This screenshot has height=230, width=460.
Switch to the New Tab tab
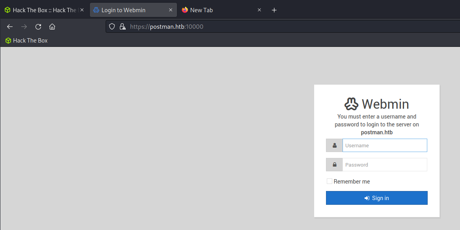[x=222, y=10]
